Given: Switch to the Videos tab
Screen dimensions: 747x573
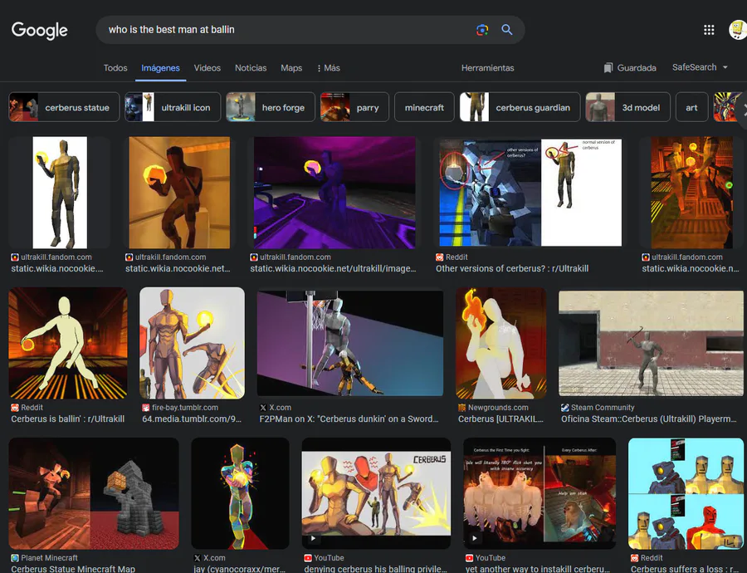Looking at the screenshot, I should tap(207, 68).
